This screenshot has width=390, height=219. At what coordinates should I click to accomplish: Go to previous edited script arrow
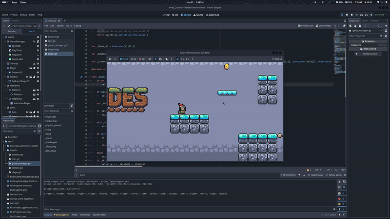(335, 26)
